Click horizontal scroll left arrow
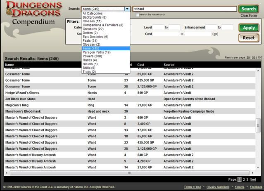 click(7, 173)
